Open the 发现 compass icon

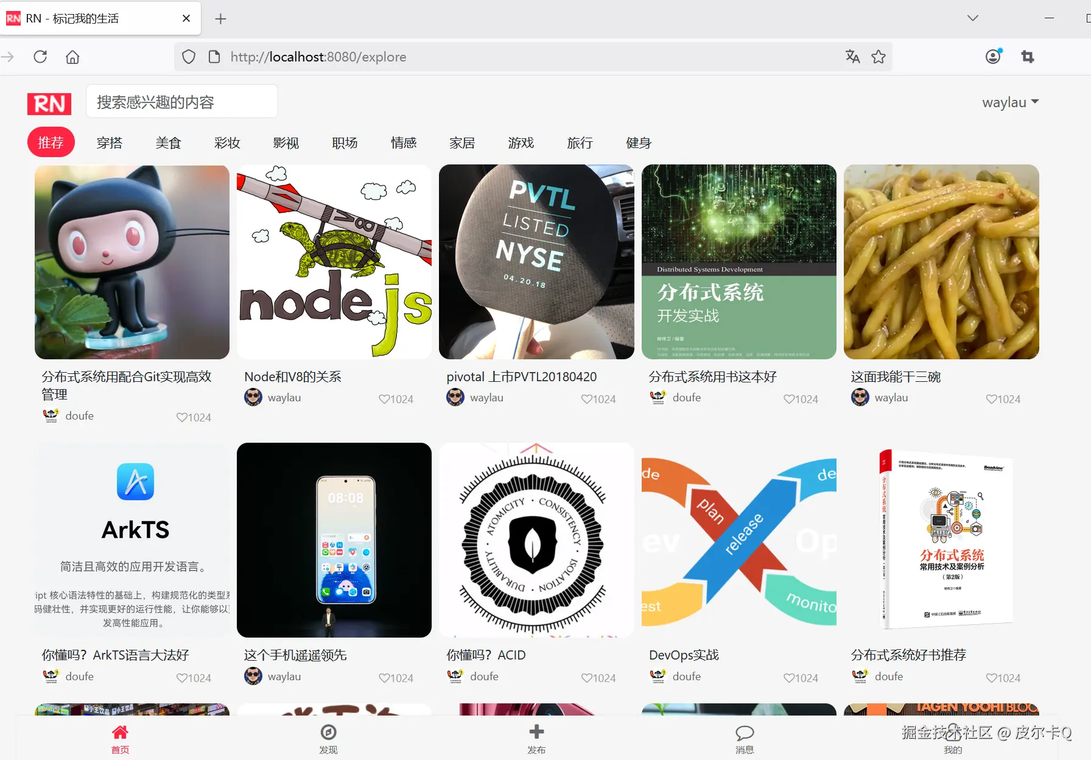coord(328,731)
